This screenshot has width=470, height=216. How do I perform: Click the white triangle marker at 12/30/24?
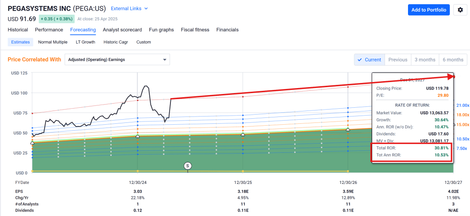click(x=137, y=136)
